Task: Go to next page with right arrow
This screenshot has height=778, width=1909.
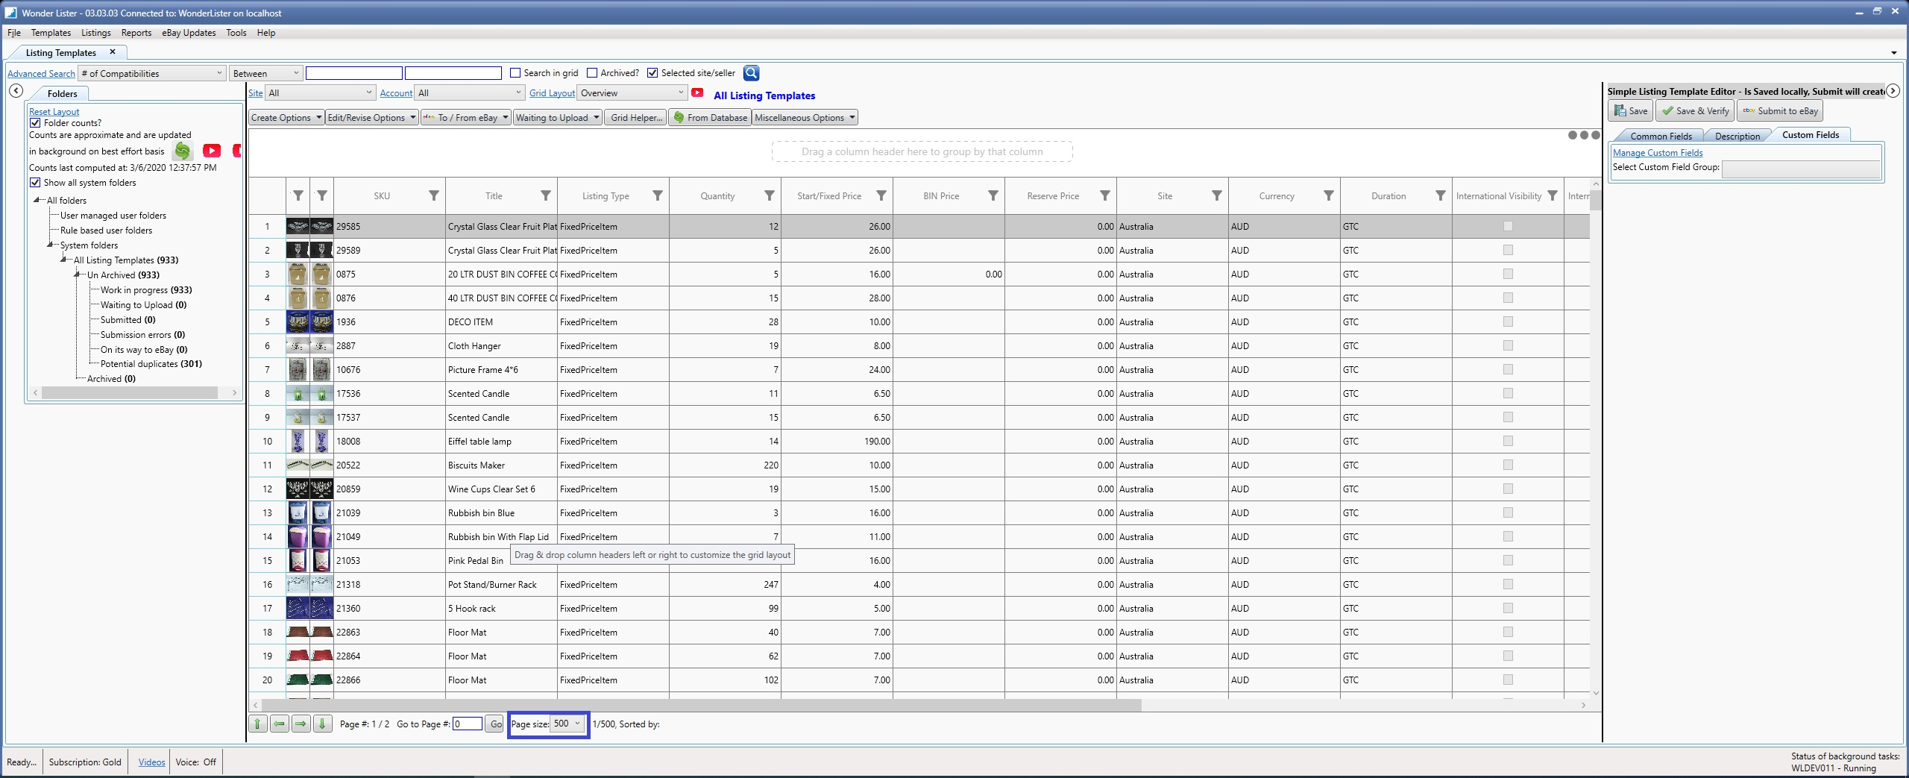Action: click(301, 724)
